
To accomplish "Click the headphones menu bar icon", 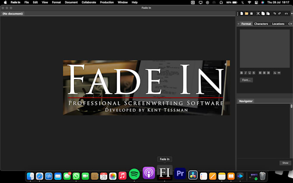I will coord(221,3).
